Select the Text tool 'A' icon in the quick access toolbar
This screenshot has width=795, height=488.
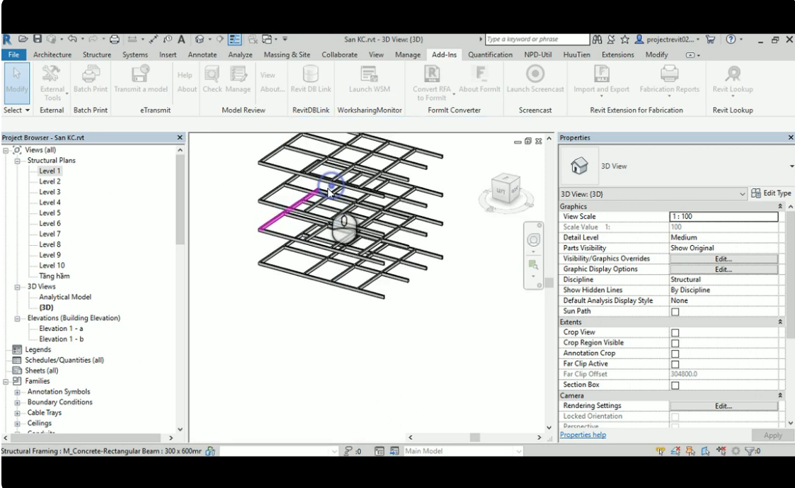[181, 39]
